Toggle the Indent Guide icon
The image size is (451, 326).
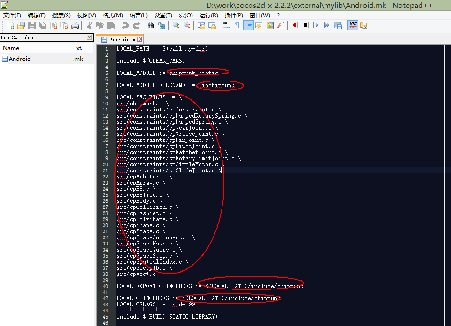coord(248,26)
